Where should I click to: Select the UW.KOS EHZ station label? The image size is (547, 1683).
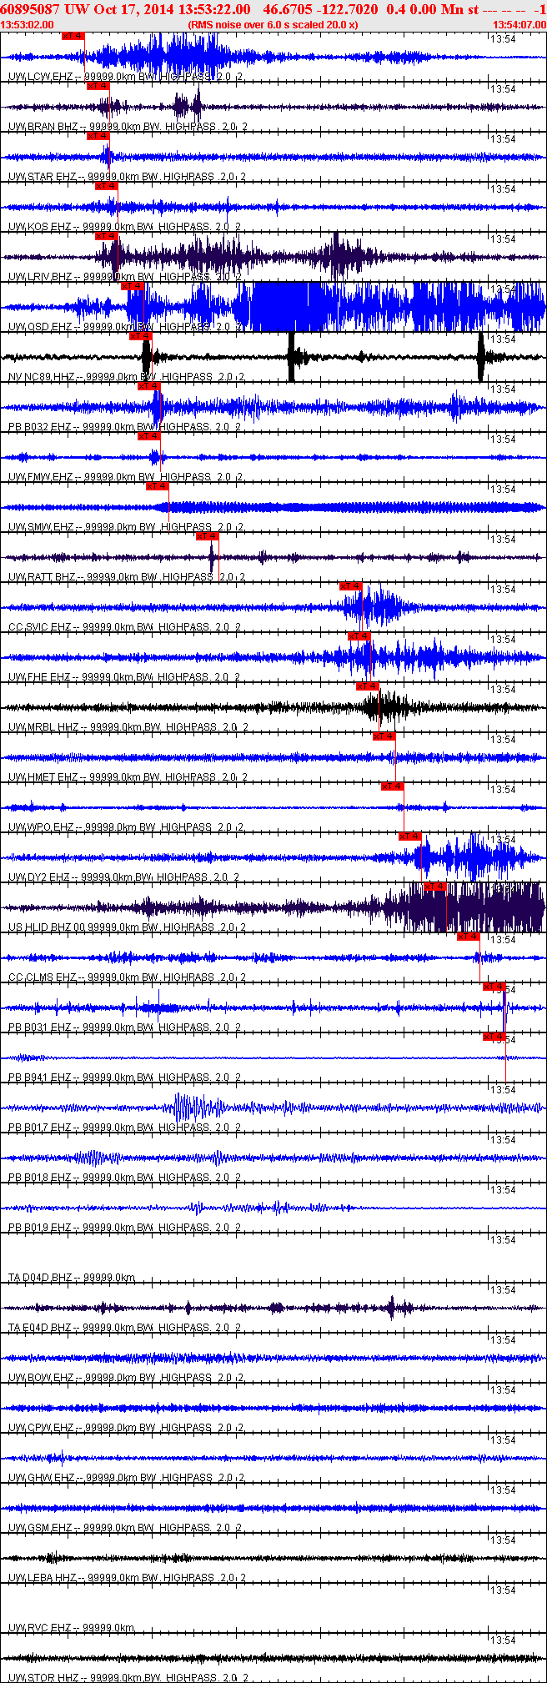40,227
